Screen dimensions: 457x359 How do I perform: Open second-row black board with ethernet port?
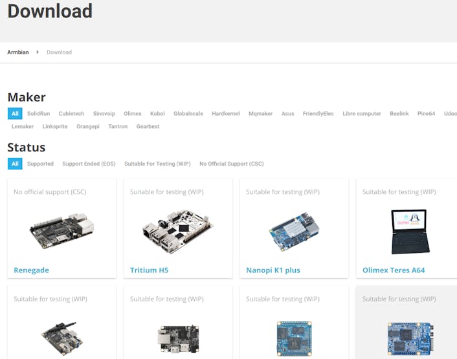[178, 339]
